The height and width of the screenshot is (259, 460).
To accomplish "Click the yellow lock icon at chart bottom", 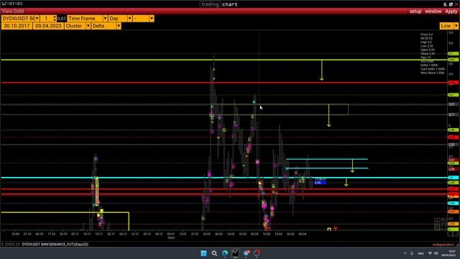I will pyautogui.click(x=329, y=229).
